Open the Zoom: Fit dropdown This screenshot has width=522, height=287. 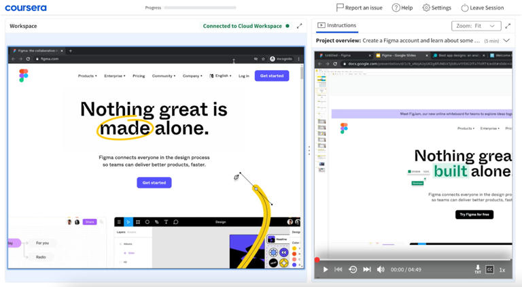coord(476,26)
